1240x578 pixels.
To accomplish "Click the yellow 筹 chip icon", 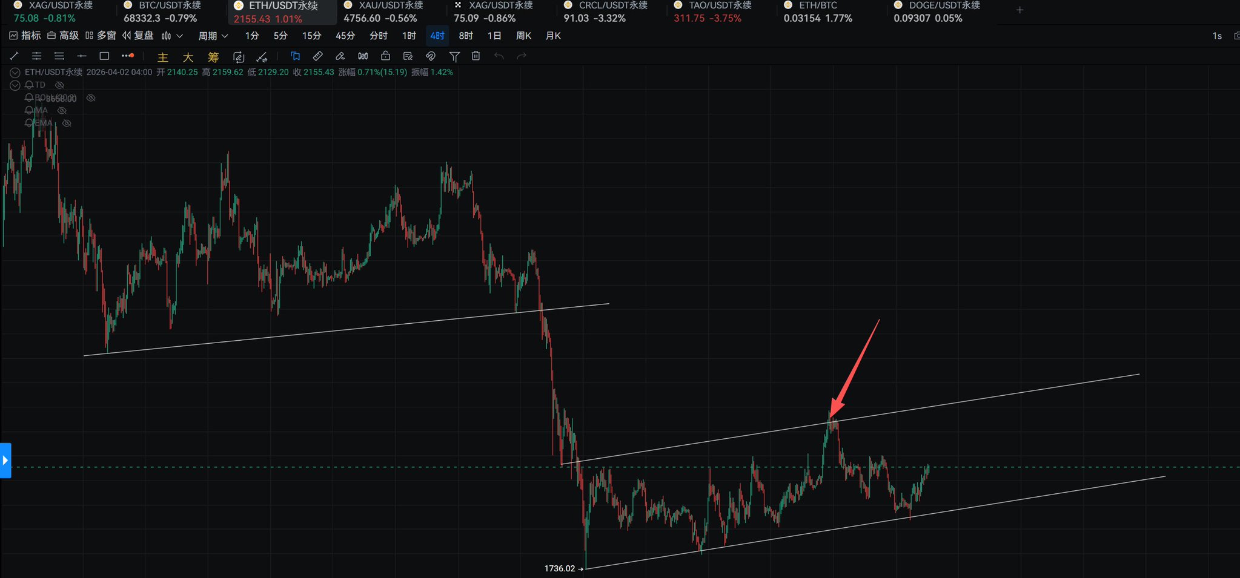I will pos(213,57).
